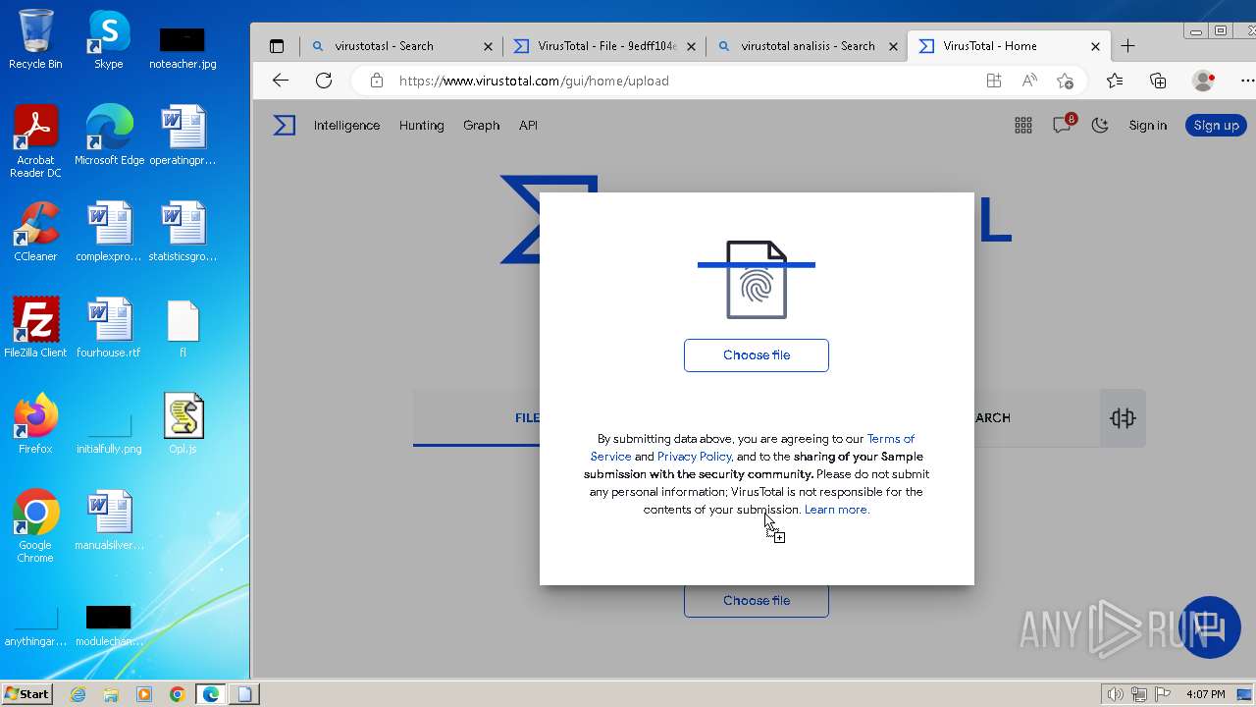The image size is (1256, 707).
Task: Click the Sign in link
Action: point(1148,125)
